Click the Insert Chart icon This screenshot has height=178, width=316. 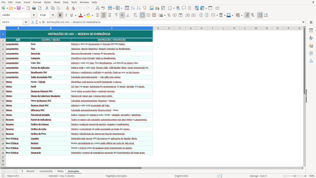click(157, 8)
